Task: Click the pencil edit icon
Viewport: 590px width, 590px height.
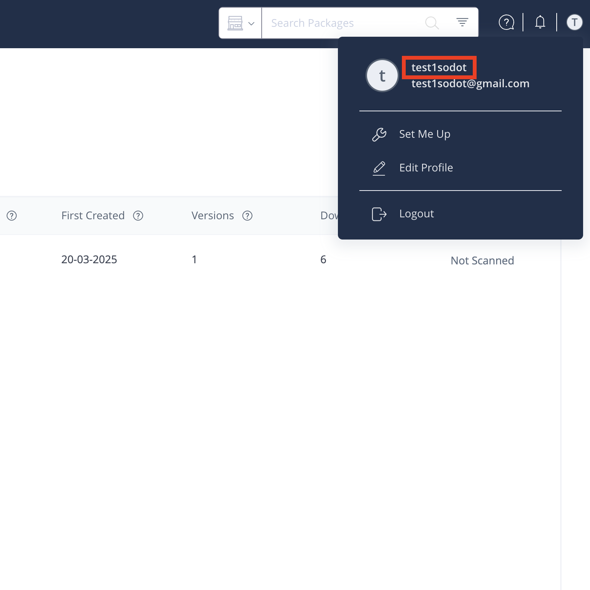Action: tap(379, 168)
